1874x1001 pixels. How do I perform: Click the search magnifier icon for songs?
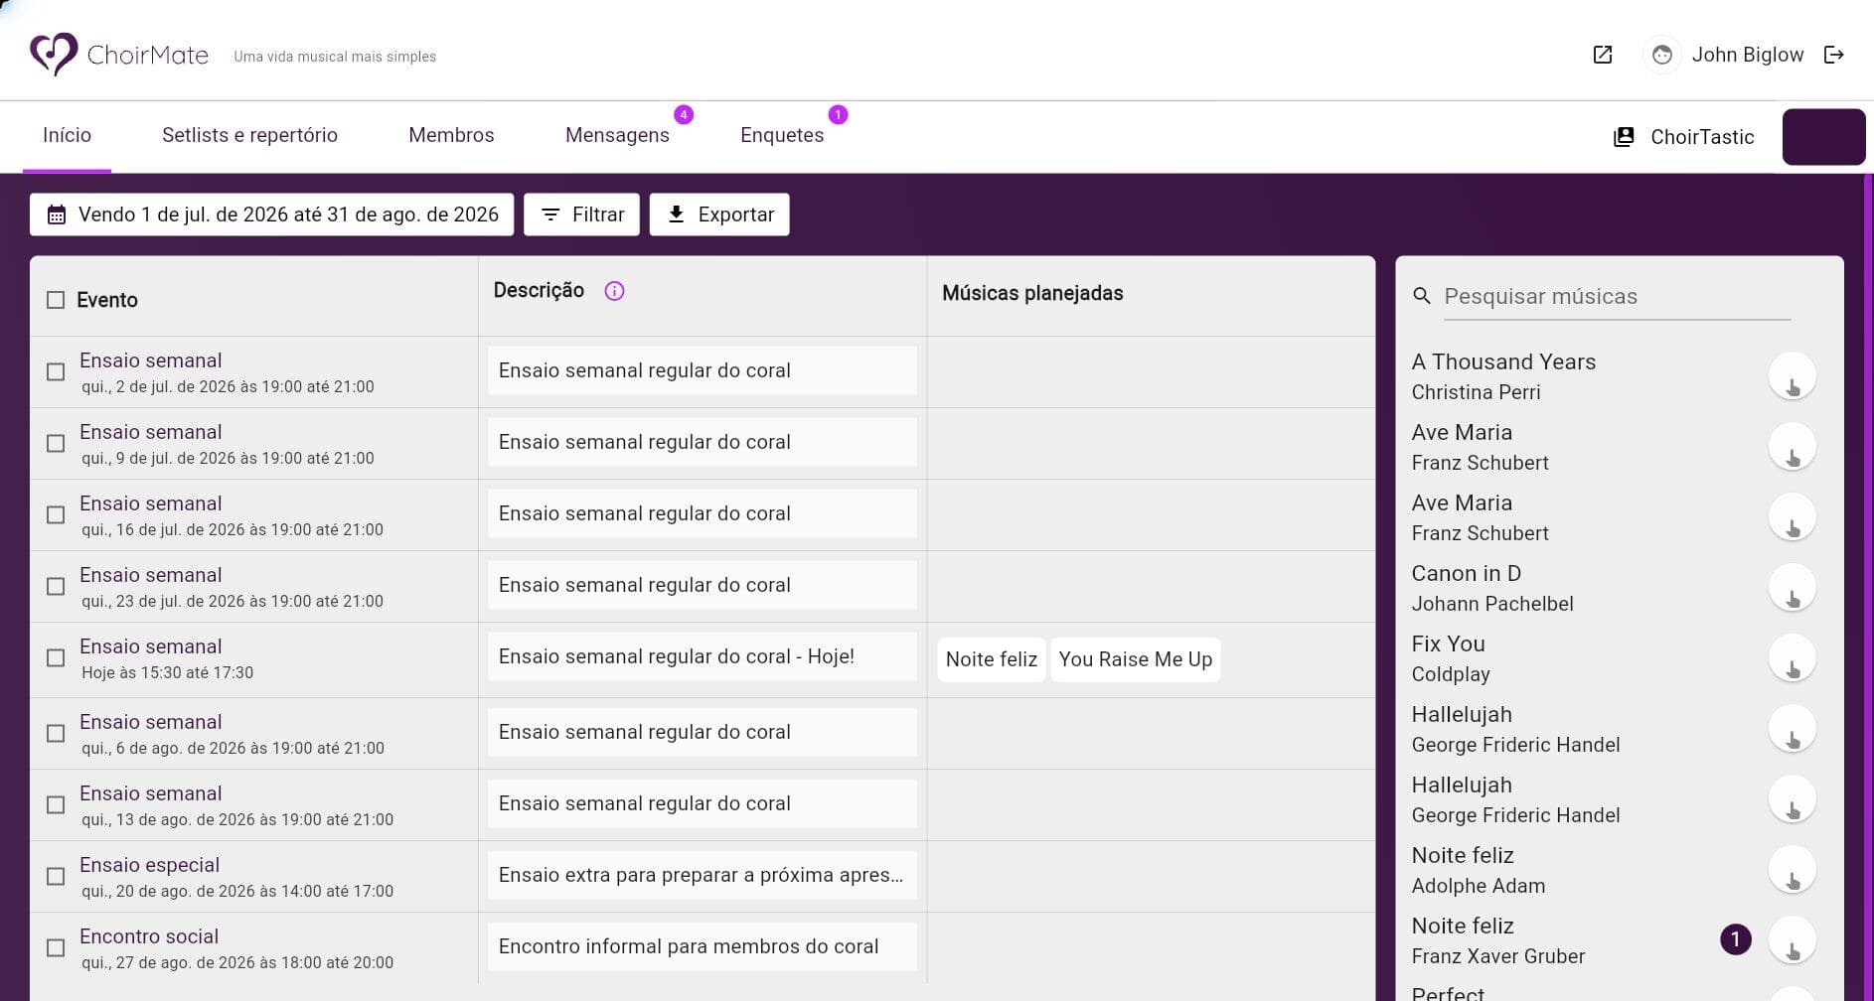coord(1422,296)
